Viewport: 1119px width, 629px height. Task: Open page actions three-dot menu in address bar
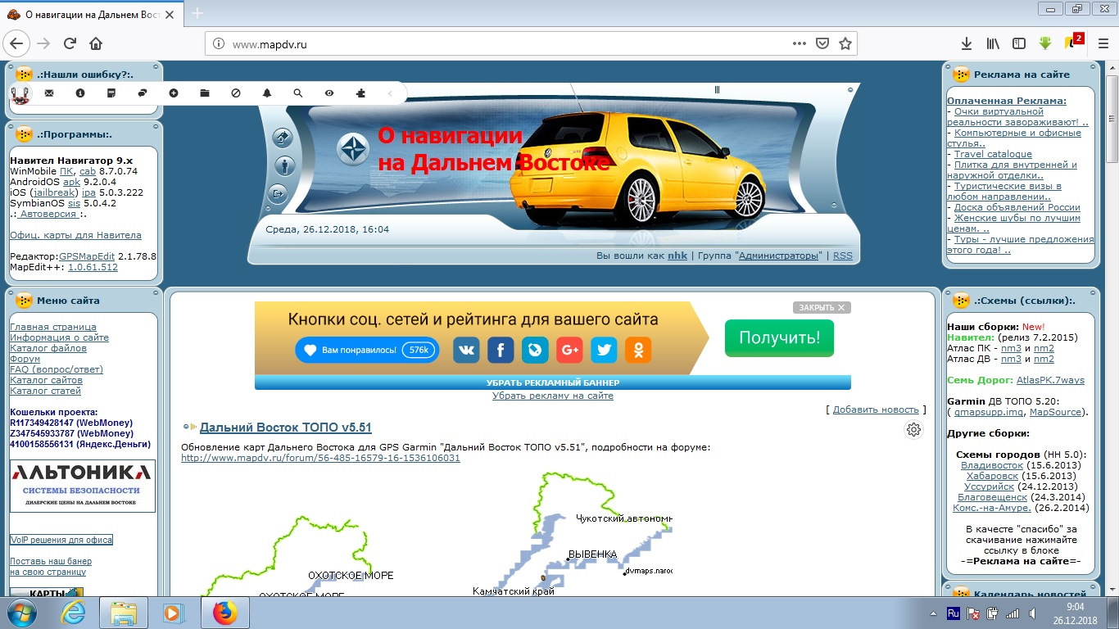tap(800, 43)
